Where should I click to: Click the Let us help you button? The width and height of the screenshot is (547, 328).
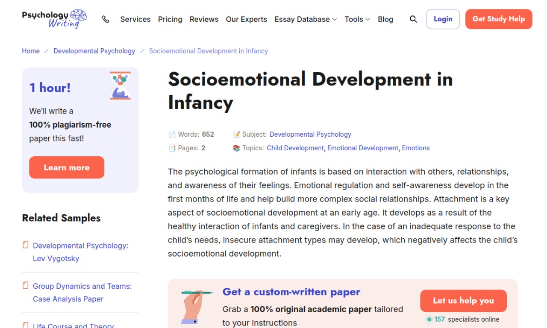point(463,301)
